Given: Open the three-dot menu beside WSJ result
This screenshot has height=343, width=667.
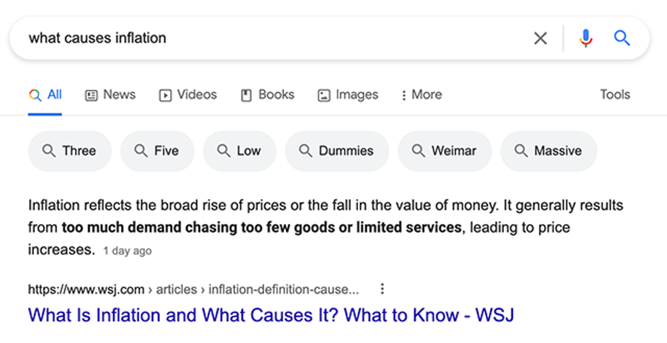Looking at the screenshot, I should click(383, 289).
